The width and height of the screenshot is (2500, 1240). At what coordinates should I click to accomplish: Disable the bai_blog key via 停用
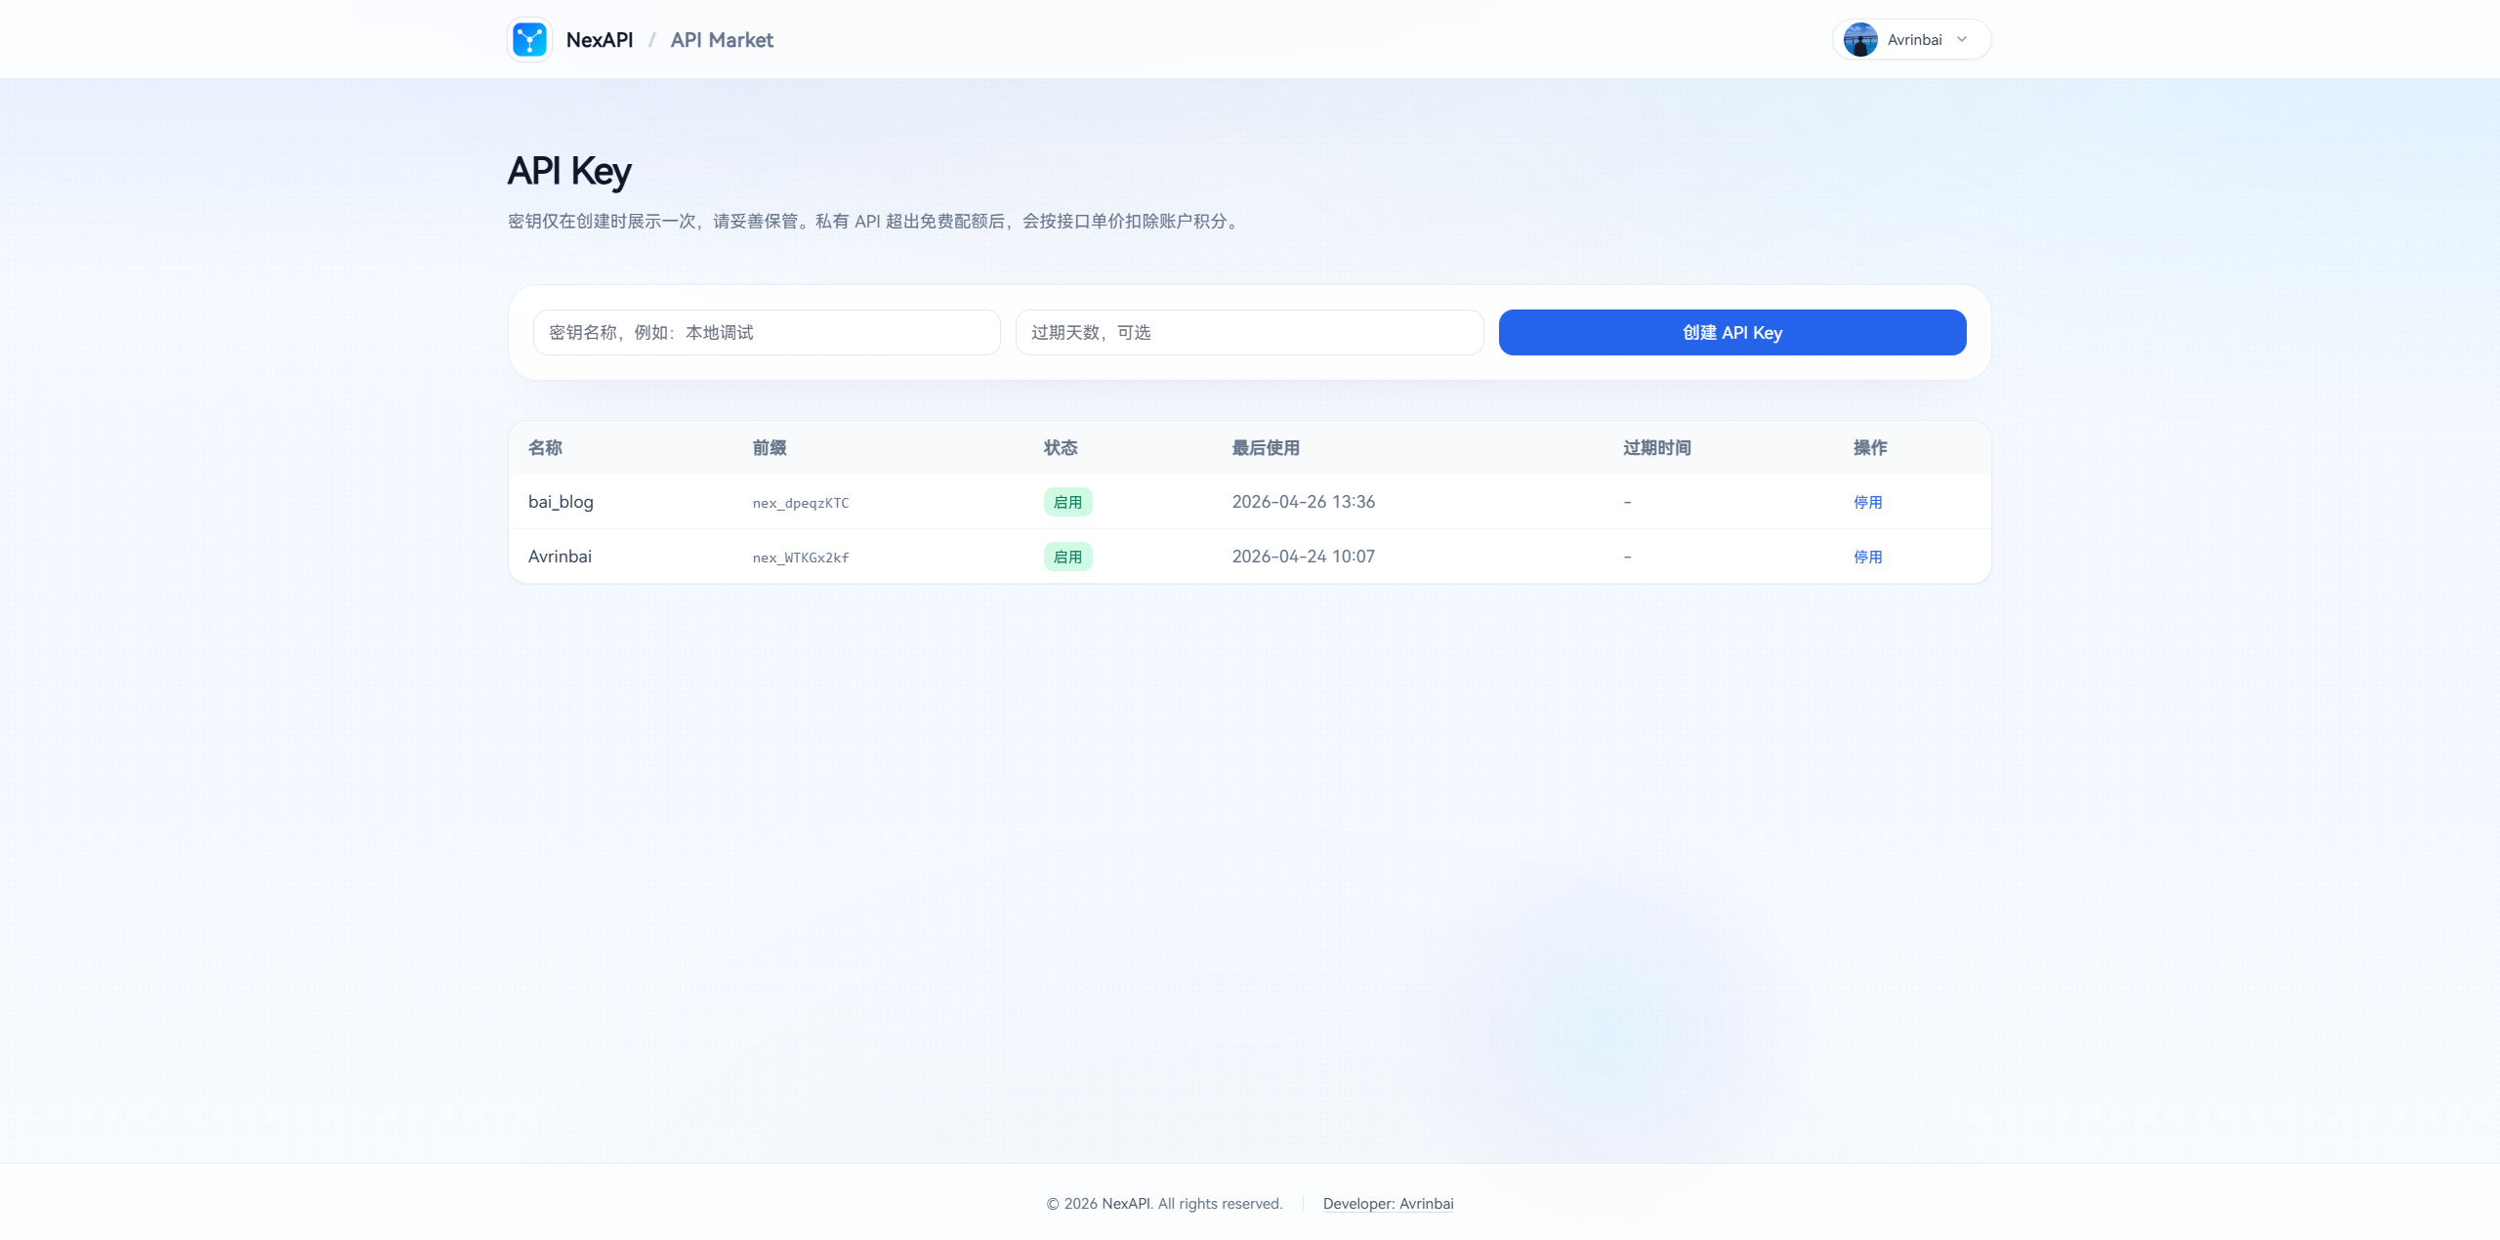pos(1867,502)
